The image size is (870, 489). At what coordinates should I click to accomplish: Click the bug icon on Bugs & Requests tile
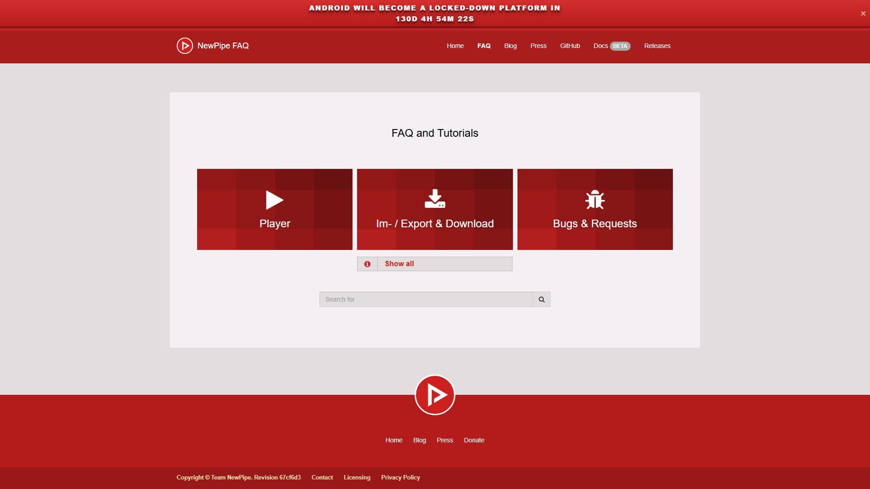(595, 199)
